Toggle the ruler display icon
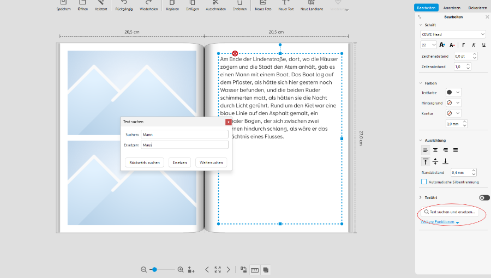Screen dimensions: 491x278 point(255,269)
